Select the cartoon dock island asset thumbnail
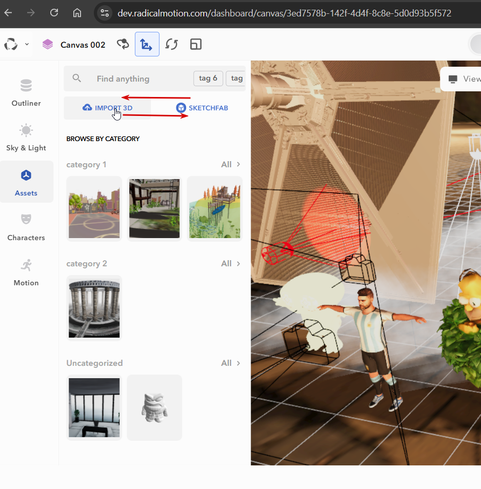The height and width of the screenshot is (489, 481). pos(215,209)
